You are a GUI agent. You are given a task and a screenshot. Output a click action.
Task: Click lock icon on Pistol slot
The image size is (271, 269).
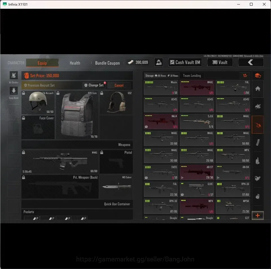click(x=102, y=152)
